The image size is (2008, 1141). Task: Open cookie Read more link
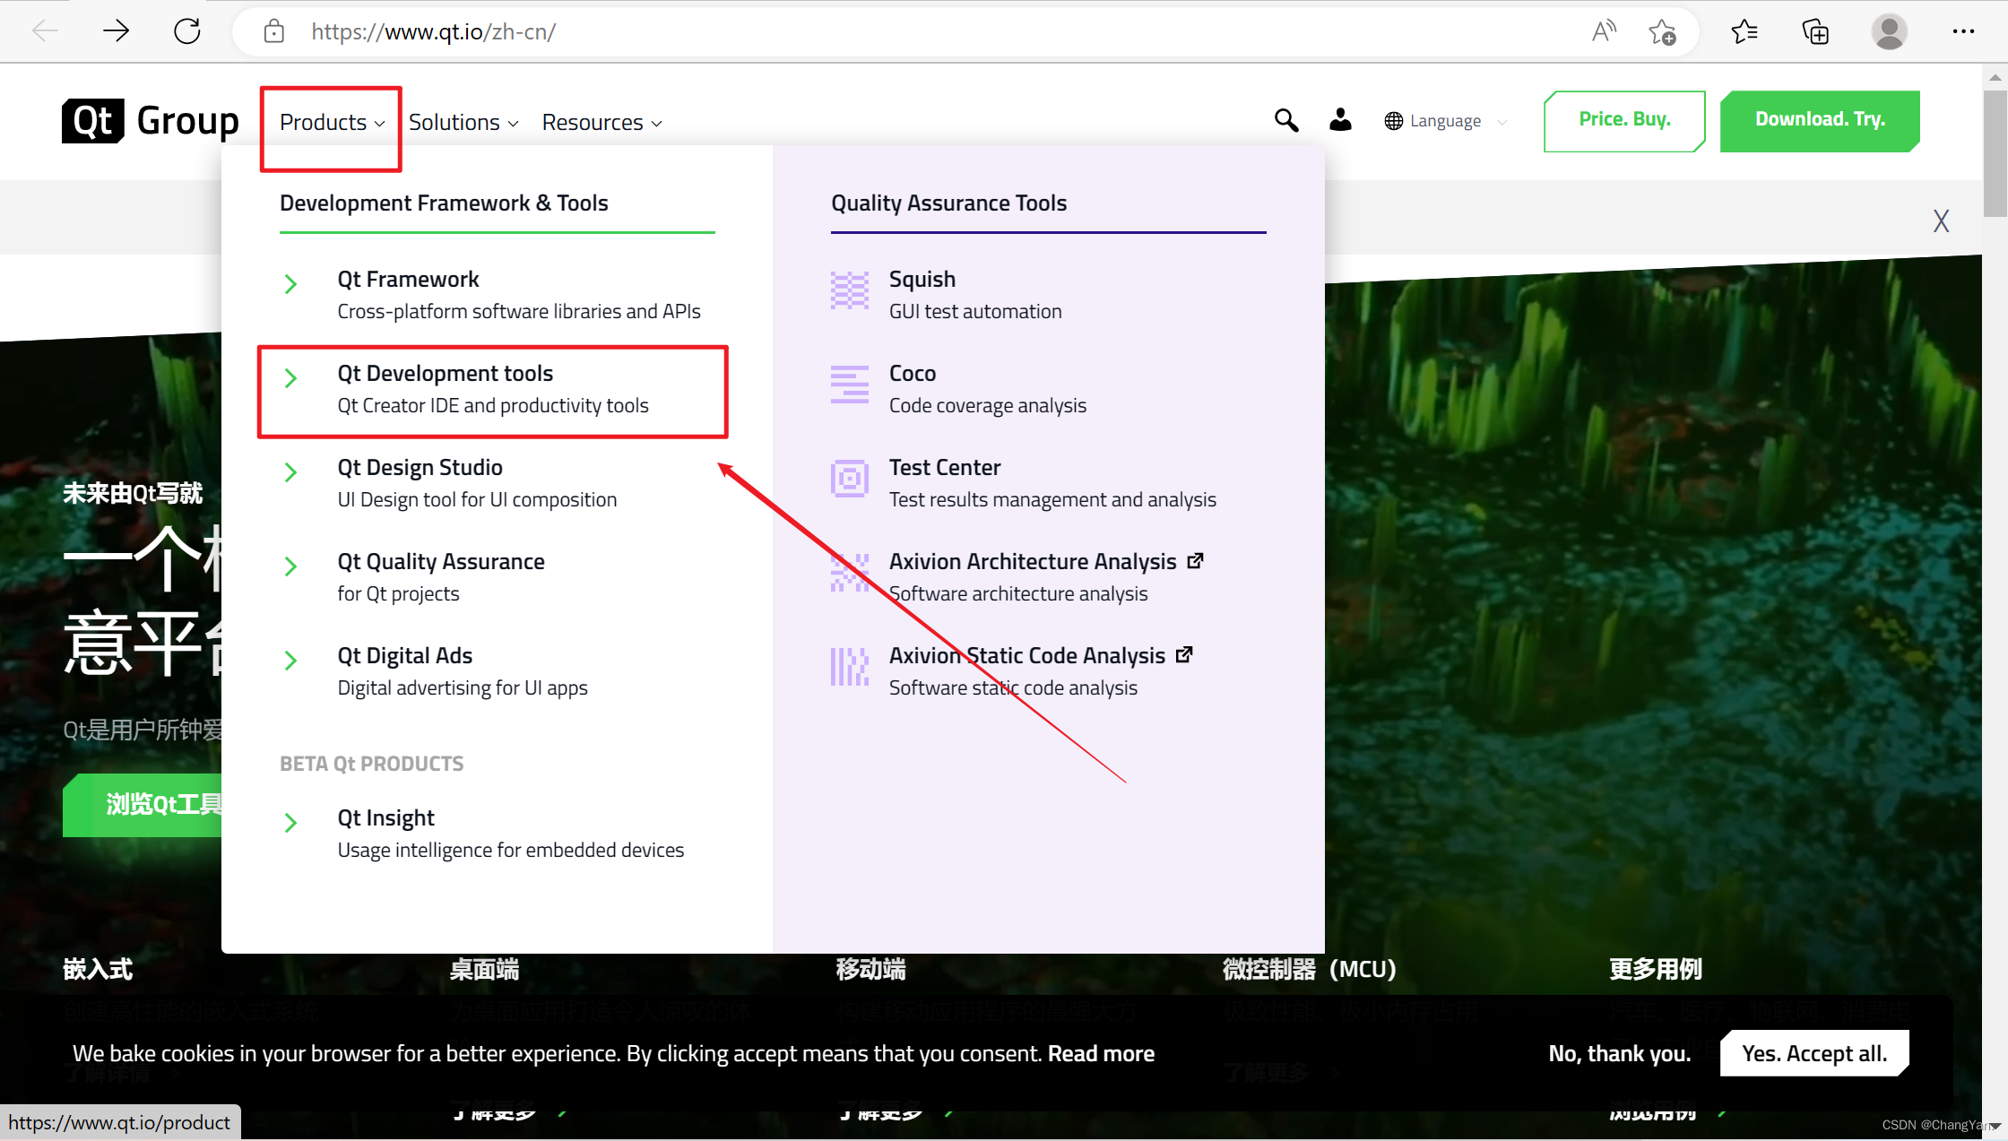(x=1101, y=1053)
